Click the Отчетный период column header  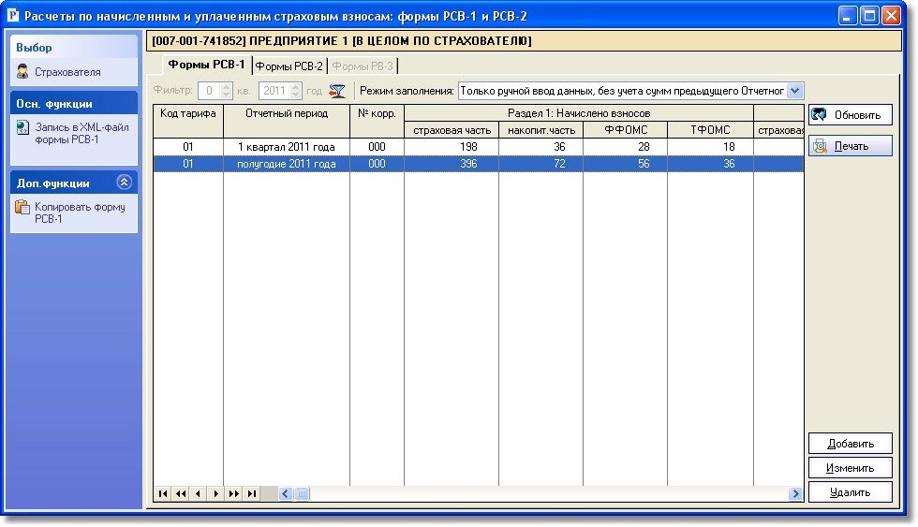click(287, 121)
